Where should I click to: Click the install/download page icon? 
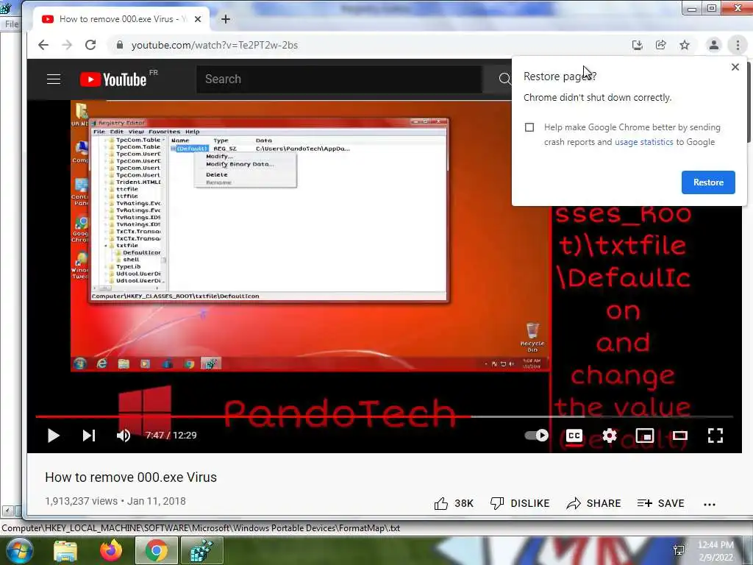(638, 45)
